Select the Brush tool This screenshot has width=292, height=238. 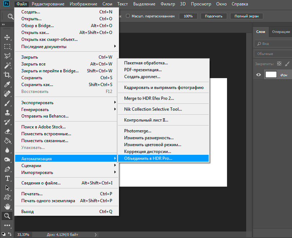coord(7,103)
